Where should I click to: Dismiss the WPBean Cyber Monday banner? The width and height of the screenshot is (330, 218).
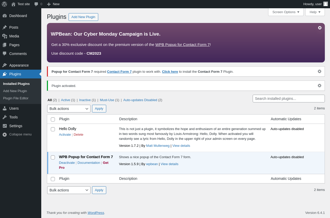coord(320,28)
